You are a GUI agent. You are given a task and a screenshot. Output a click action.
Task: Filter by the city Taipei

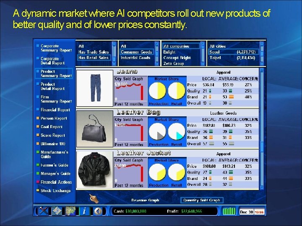[233, 58]
